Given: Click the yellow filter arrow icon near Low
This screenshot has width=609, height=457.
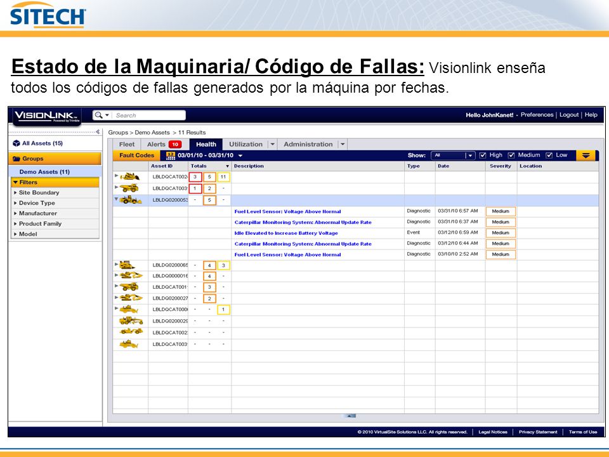Looking at the screenshot, I should pyautogui.click(x=586, y=156).
